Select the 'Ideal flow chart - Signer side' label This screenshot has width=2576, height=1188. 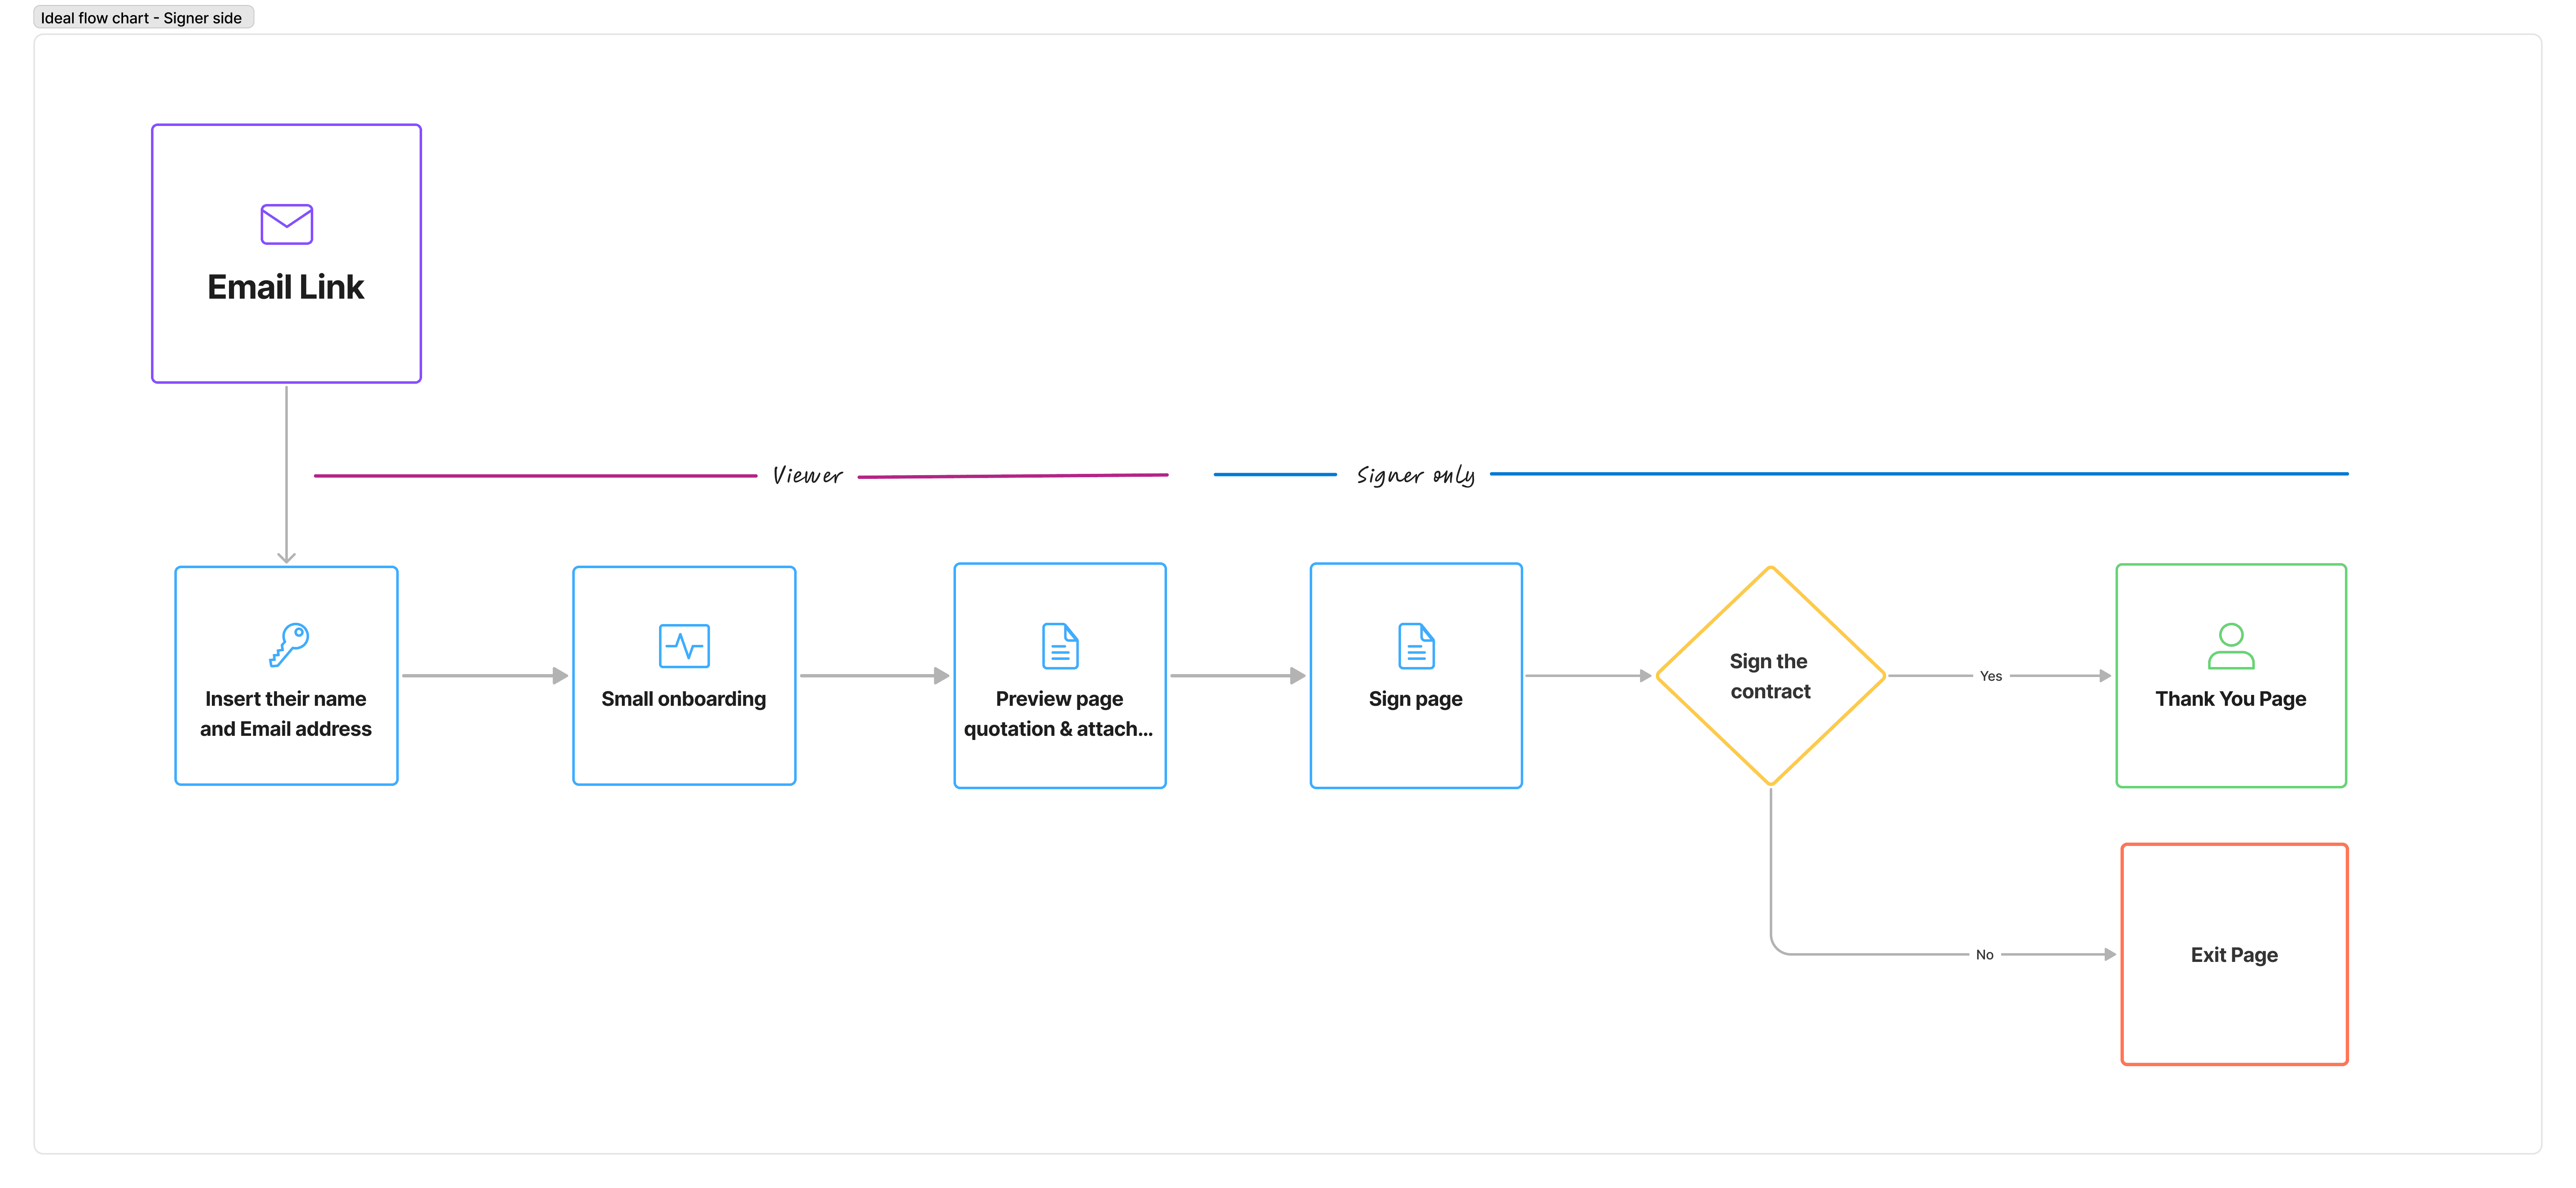click(x=142, y=18)
